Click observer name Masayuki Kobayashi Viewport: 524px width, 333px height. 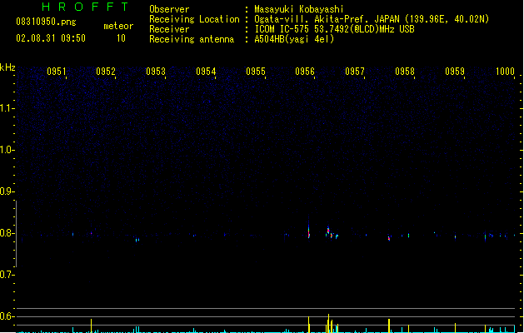299,9
